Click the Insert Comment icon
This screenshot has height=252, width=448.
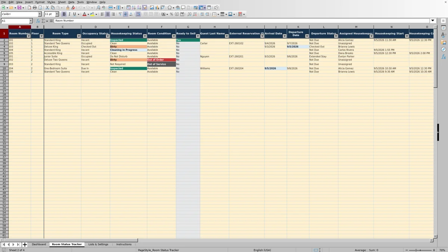pyautogui.click(x=183, y=7)
